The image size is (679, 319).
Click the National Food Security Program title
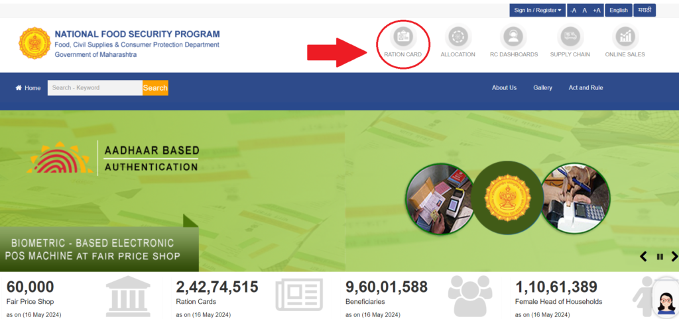[137, 34]
